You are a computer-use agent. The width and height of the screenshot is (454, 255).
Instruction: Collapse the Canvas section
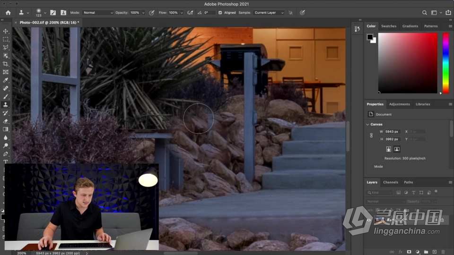(367, 124)
